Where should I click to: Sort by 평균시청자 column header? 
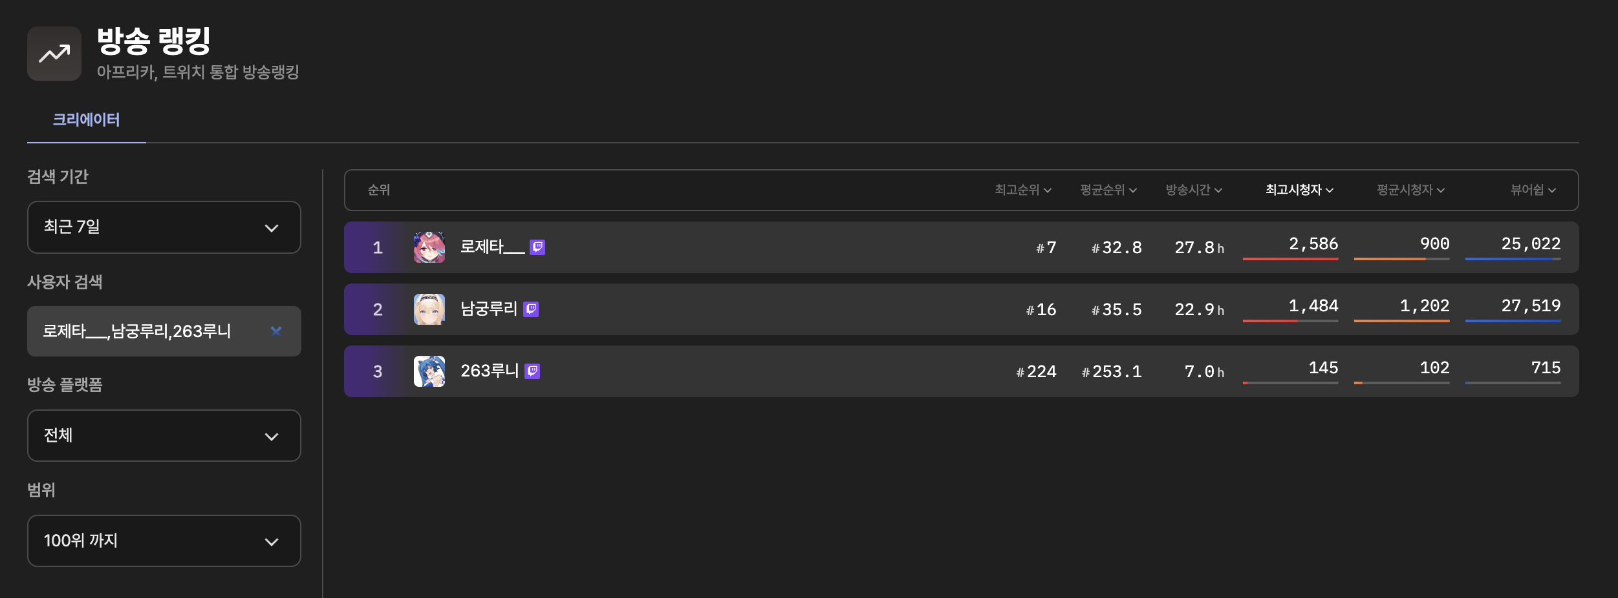tap(1410, 190)
